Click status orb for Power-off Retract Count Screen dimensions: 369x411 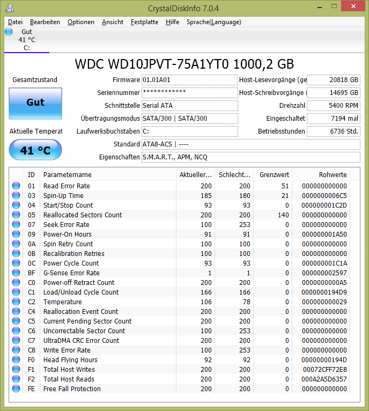tap(16, 282)
